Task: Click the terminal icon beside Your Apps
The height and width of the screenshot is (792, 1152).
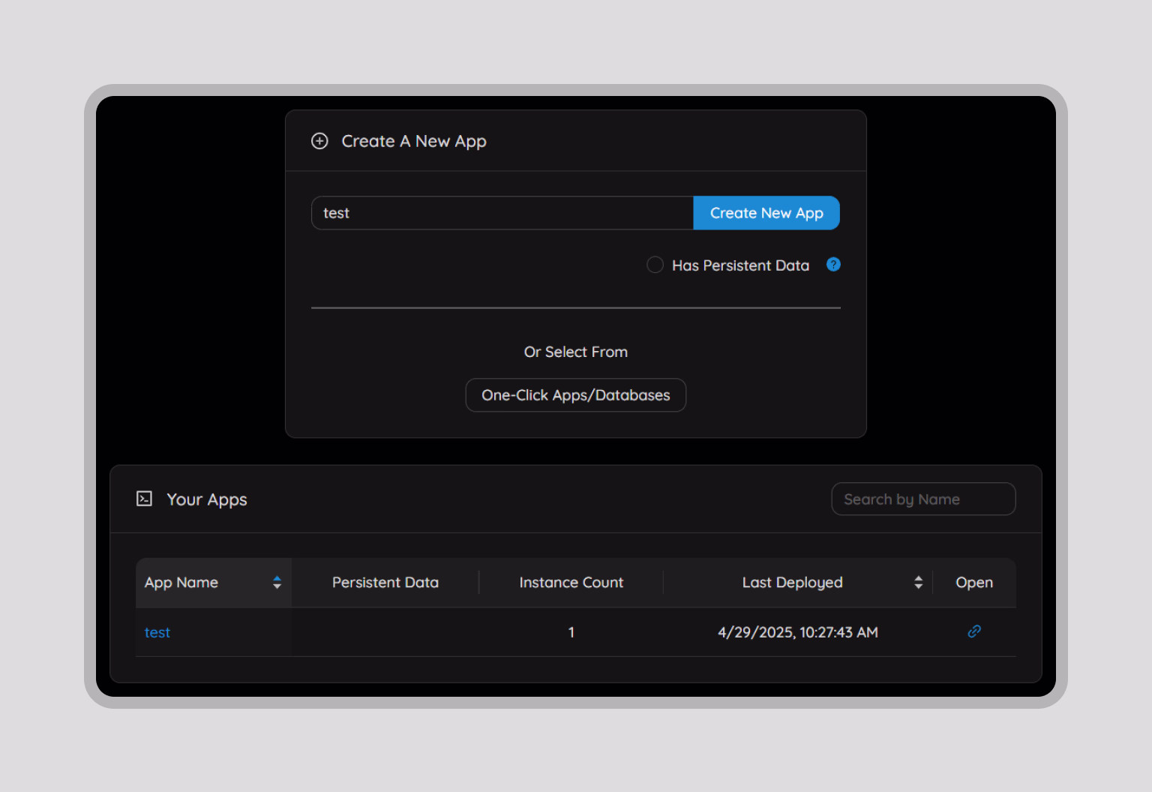Action: coord(144,499)
